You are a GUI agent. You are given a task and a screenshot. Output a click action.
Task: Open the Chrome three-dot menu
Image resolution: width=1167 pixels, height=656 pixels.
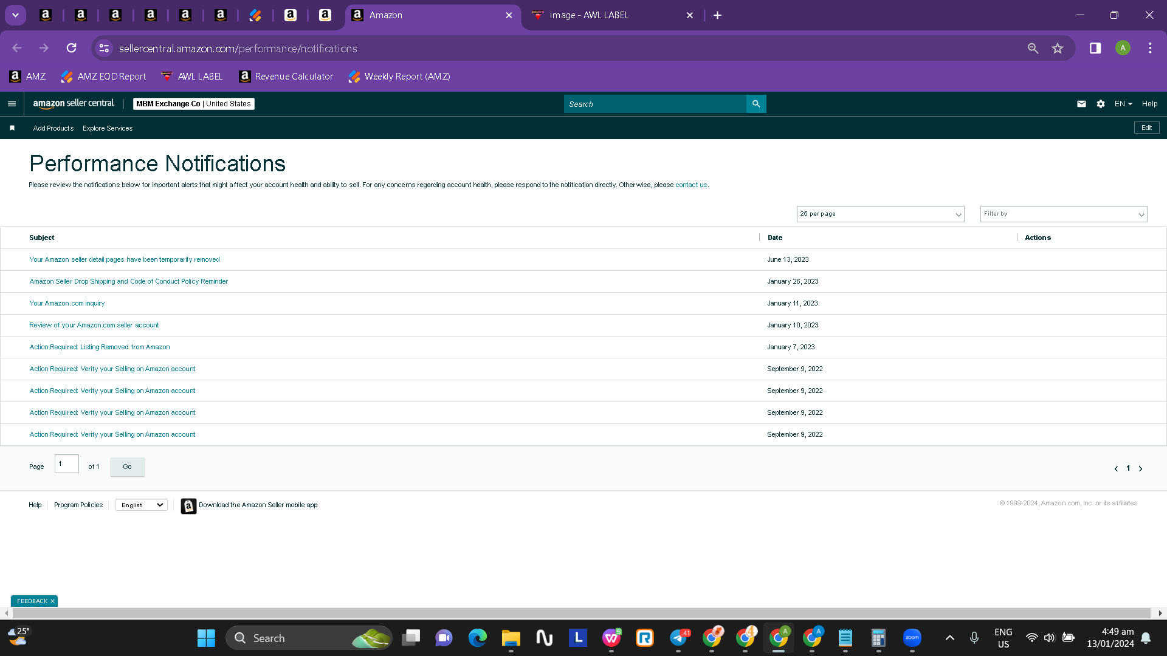click(x=1150, y=48)
